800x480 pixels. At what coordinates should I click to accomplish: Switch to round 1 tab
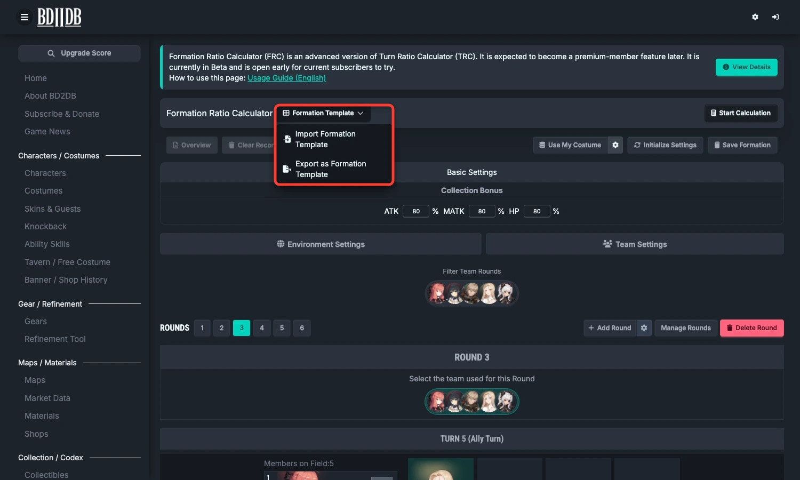[x=202, y=328]
